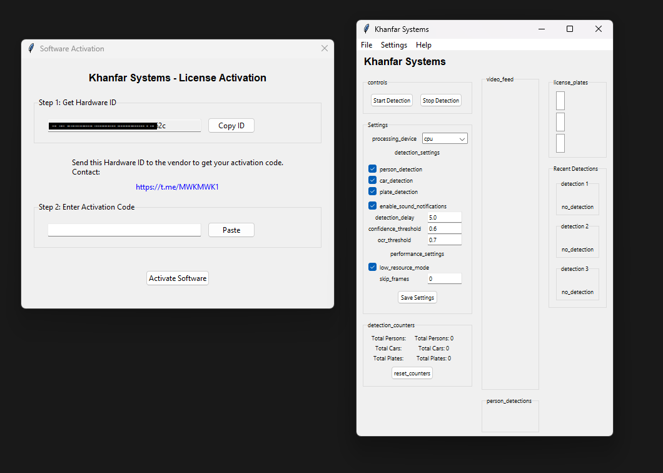Click Activate Software button
The width and height of the screenshot is (663, 473).
178,278
